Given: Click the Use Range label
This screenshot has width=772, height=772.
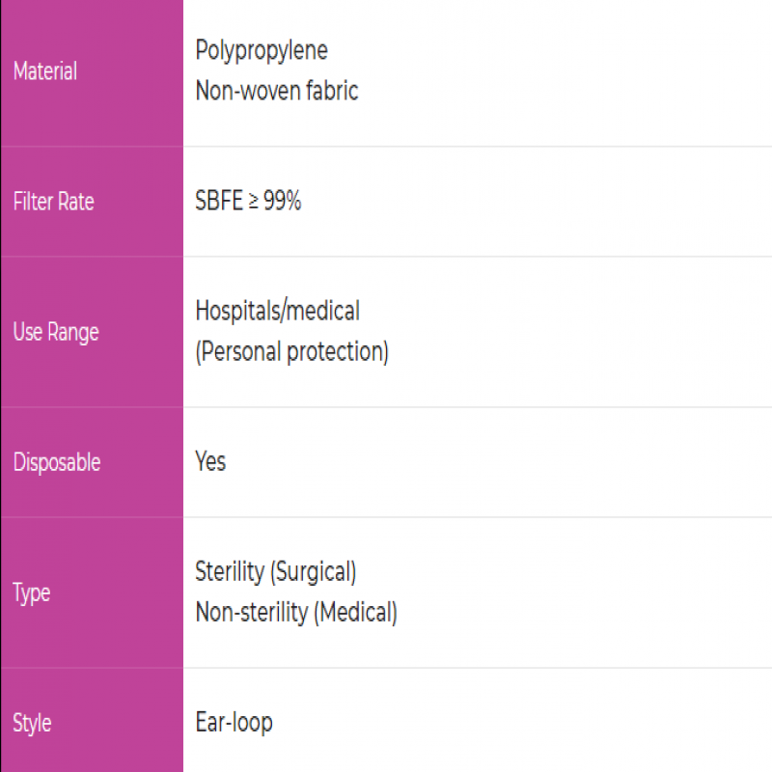Looking at the screenshot, I should click(56, 332).
